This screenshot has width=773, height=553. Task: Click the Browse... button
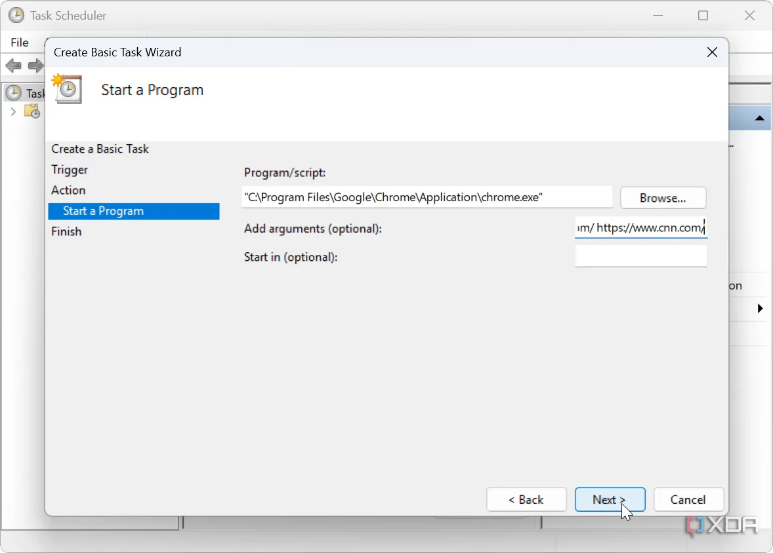click(x=663, y=198)
